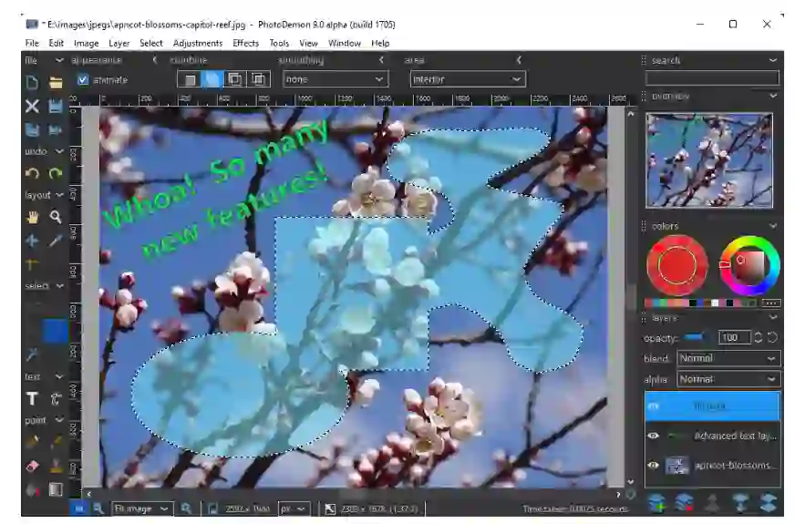Select the Advanced text layer row
Viewport: 795px width, 524px height.
coord(712,436)
